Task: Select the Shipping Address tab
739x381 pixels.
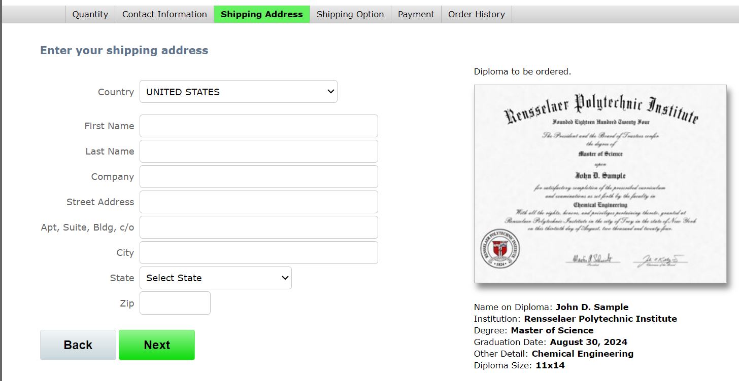Action: tap(262, 14)
